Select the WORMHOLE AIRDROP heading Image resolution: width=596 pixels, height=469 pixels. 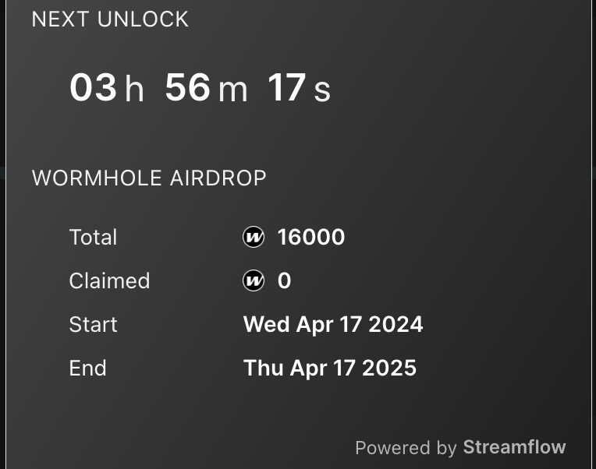[149, 178]
